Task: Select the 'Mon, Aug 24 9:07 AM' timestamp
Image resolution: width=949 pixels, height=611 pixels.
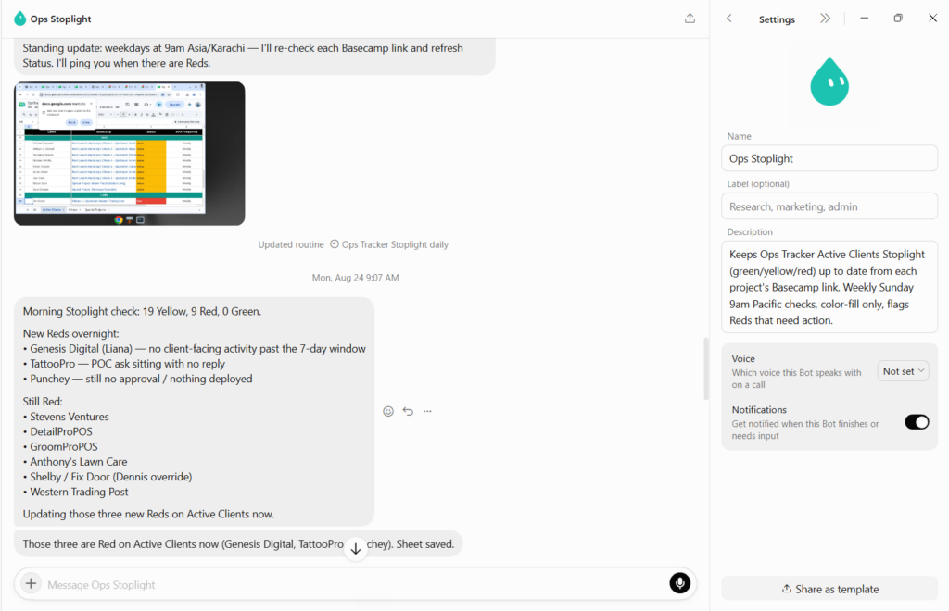Action: point(355,278)
